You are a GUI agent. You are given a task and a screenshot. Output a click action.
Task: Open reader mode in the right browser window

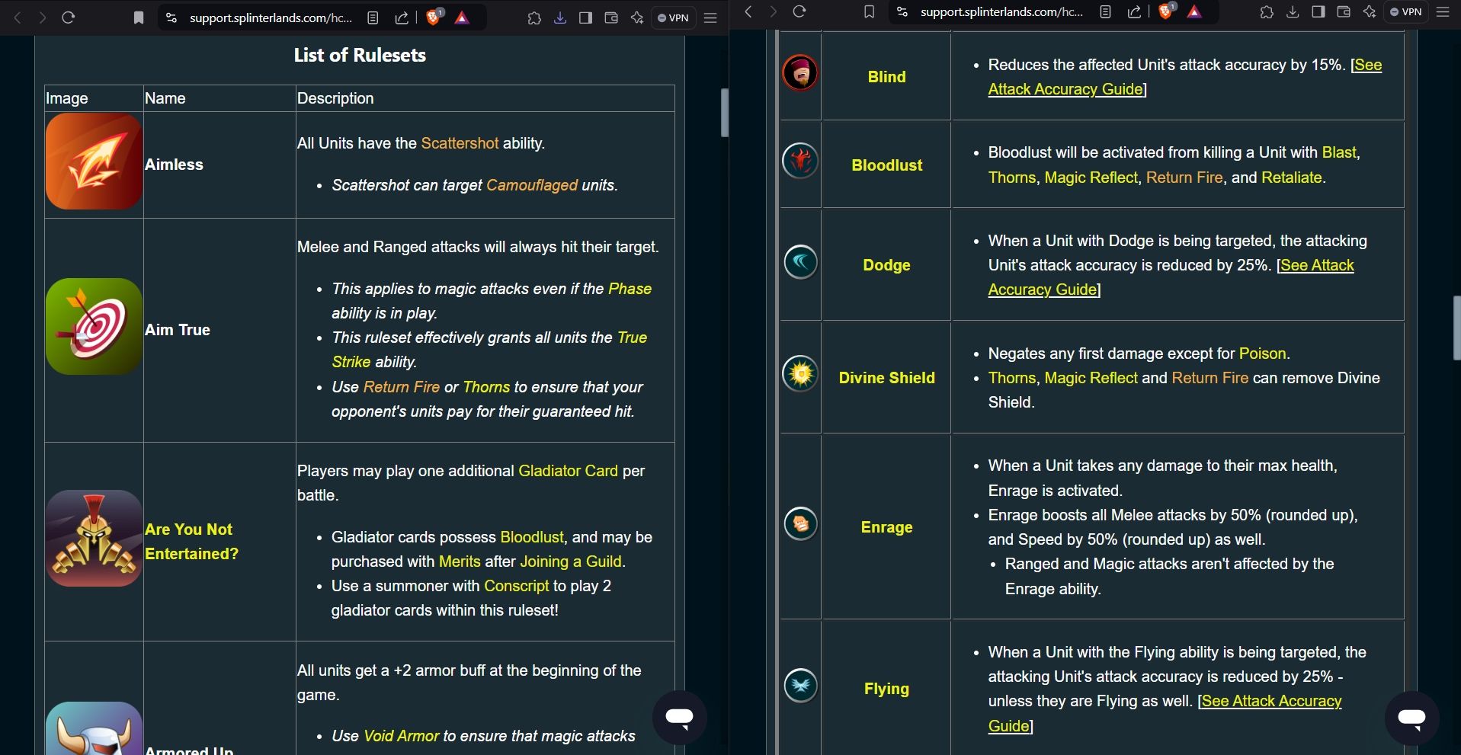click(1105, 11)
